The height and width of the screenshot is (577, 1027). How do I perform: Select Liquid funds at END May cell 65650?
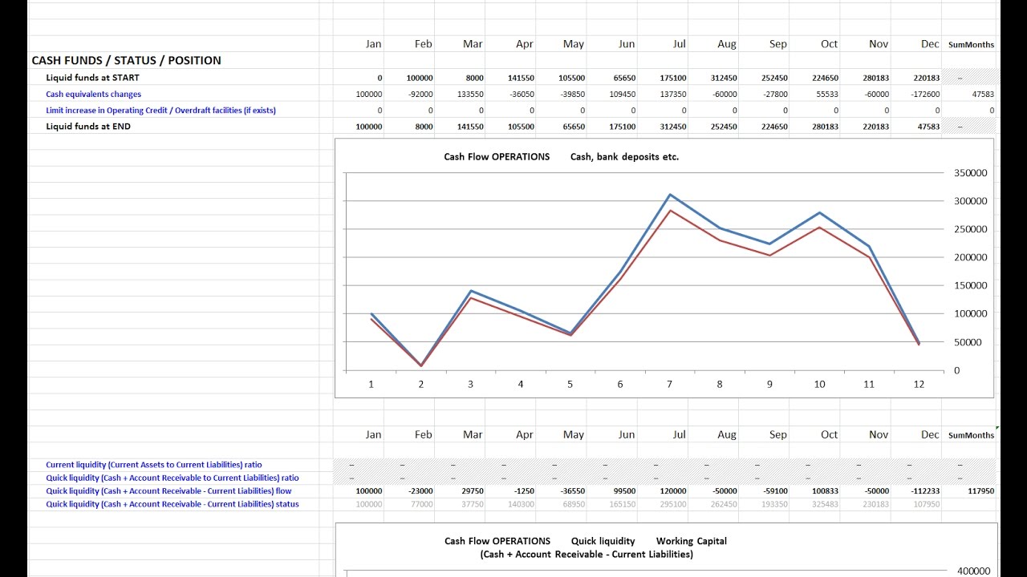point(573,127)
